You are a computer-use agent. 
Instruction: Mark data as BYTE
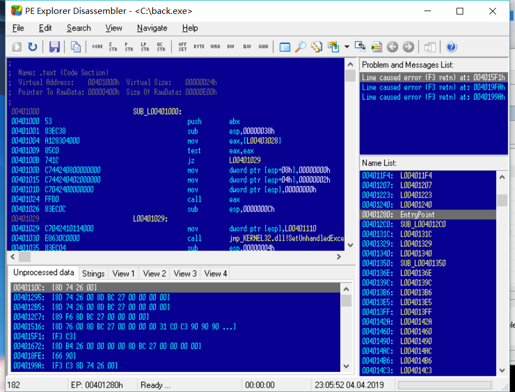pos(199,47)
